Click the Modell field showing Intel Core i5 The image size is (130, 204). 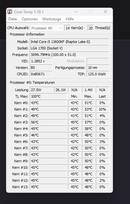[69, 42]
